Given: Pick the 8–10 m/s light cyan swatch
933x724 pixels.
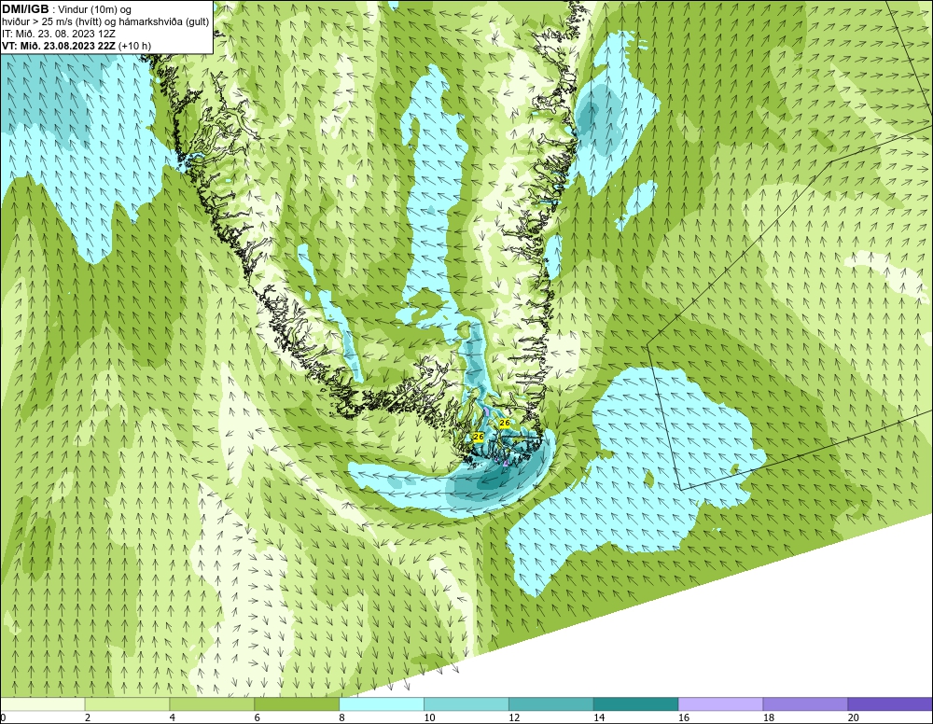Looking at the screenshot, I should pos(382,704).
